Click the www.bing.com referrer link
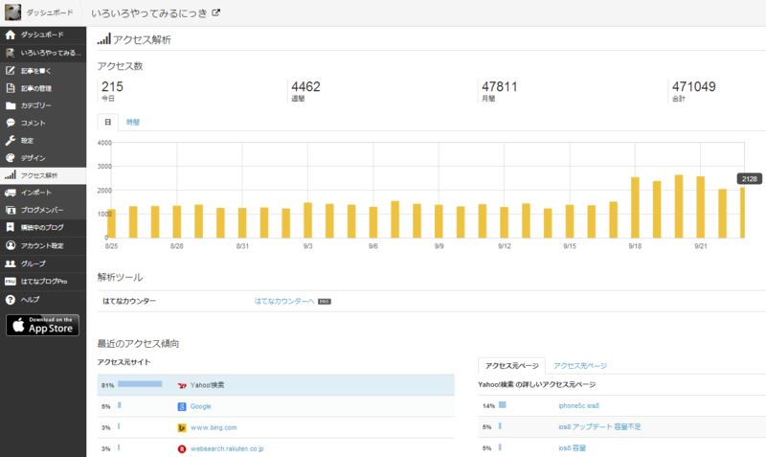Screen dimensions: 766x457 click(x=214, y=427)
